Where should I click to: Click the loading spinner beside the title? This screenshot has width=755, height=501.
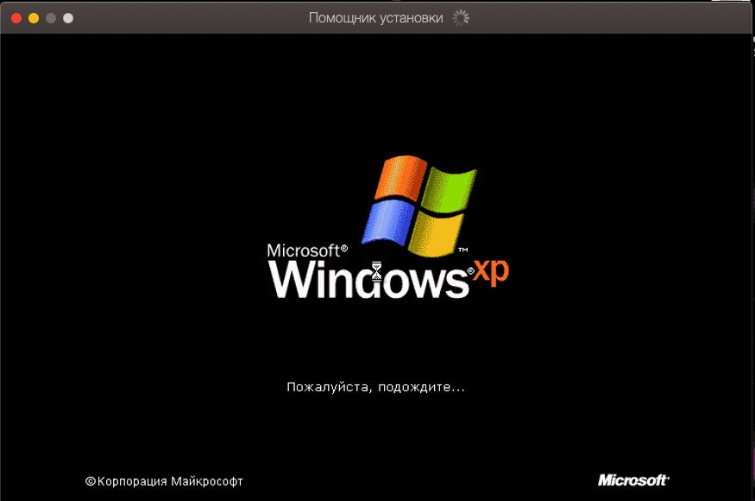click(461, 18)
